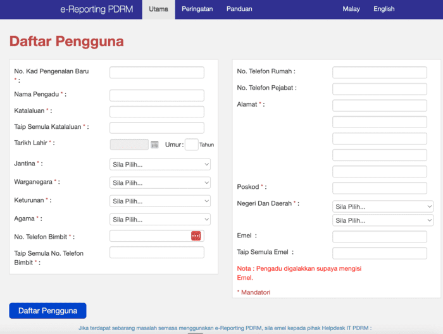This screenshot has height=334, width=443.
Task: Expand the Jantina dropdown
Action: click(x=160, y=165)
